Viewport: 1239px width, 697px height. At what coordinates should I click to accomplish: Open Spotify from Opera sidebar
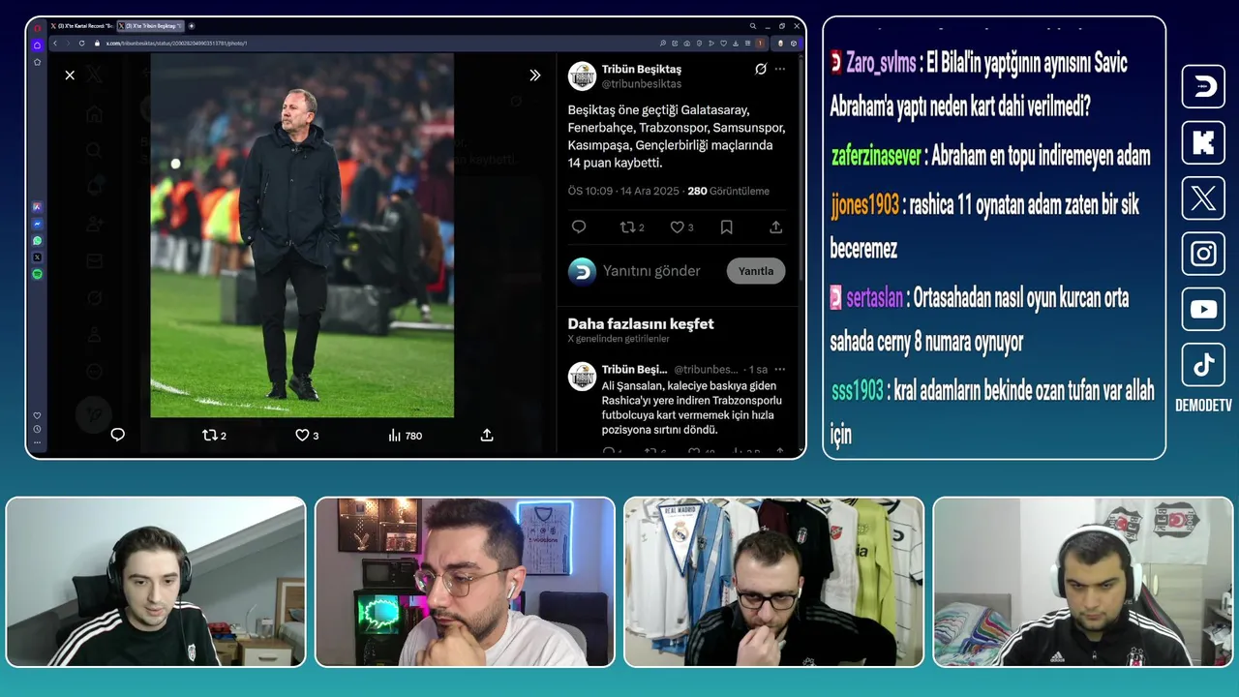(37, 275)
